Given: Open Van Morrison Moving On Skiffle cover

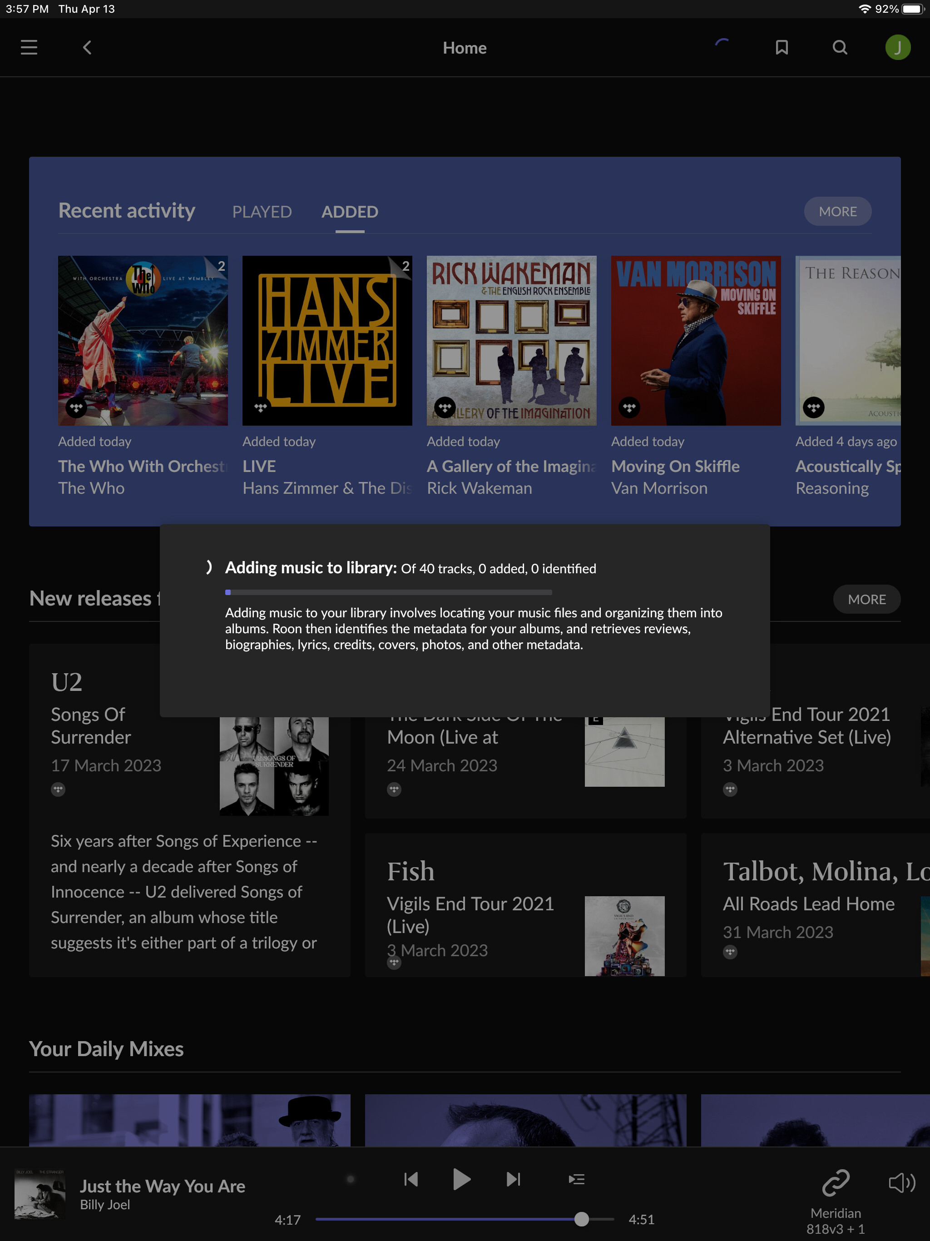Looking at the screenshot, I should [x=696, y=341].
